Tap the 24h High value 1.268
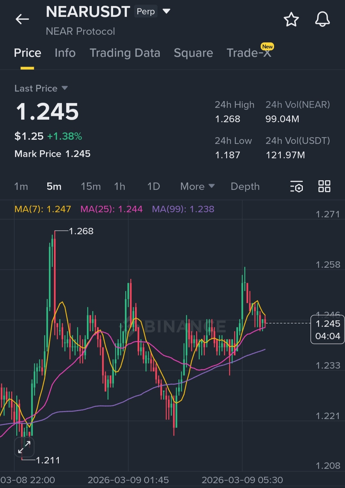Screen dimensions: 345x488 point(227,119)
